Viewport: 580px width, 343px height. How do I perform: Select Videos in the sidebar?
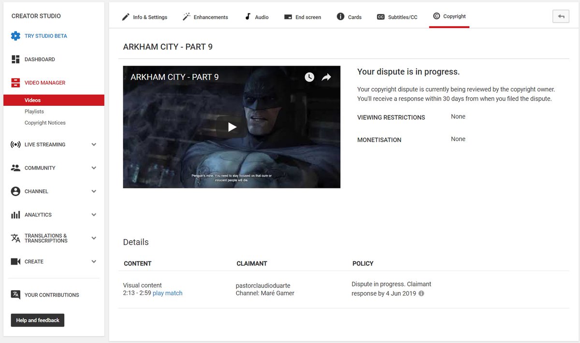54,100
